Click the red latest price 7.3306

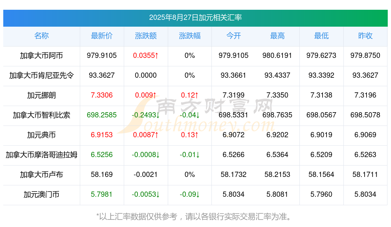(102, 95)
